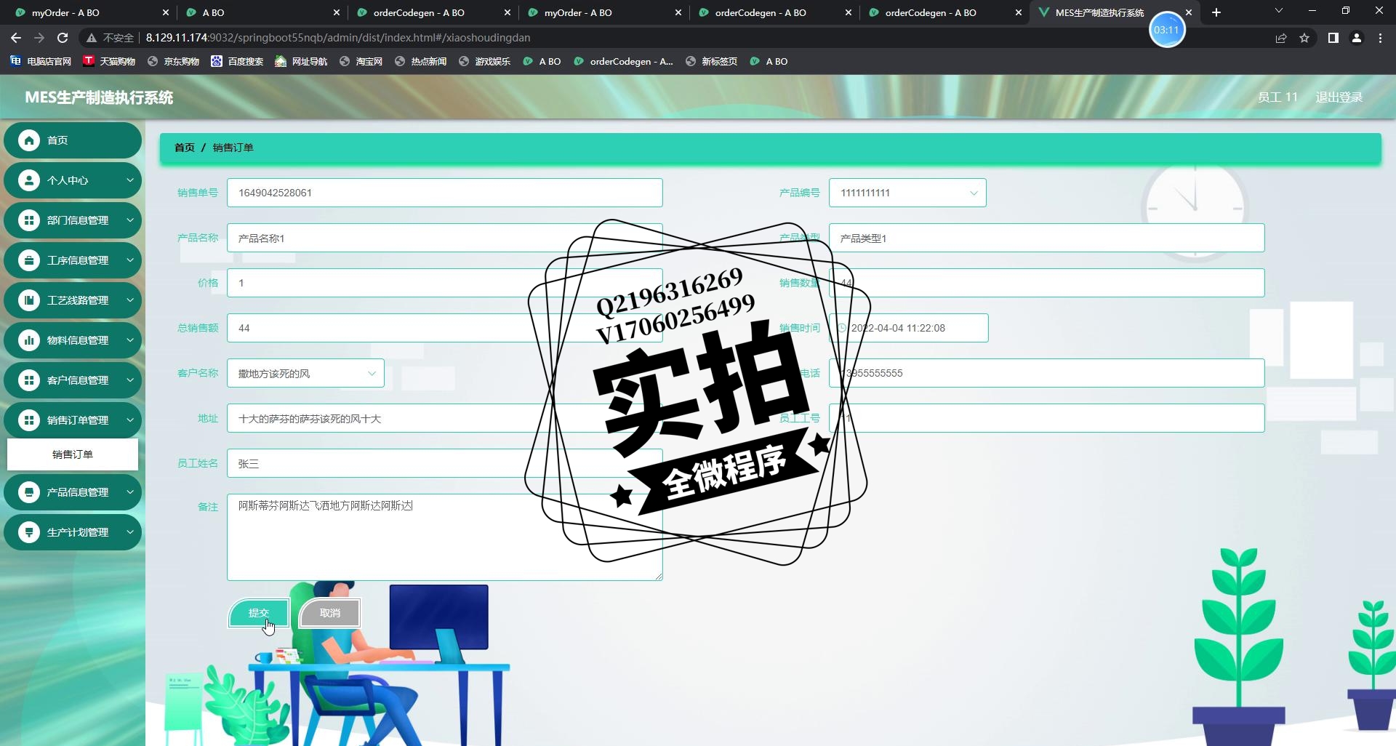The height and width of the screenshot is (746, 1396).
Task: Click the 地址 input field
Action: (444, 418)
